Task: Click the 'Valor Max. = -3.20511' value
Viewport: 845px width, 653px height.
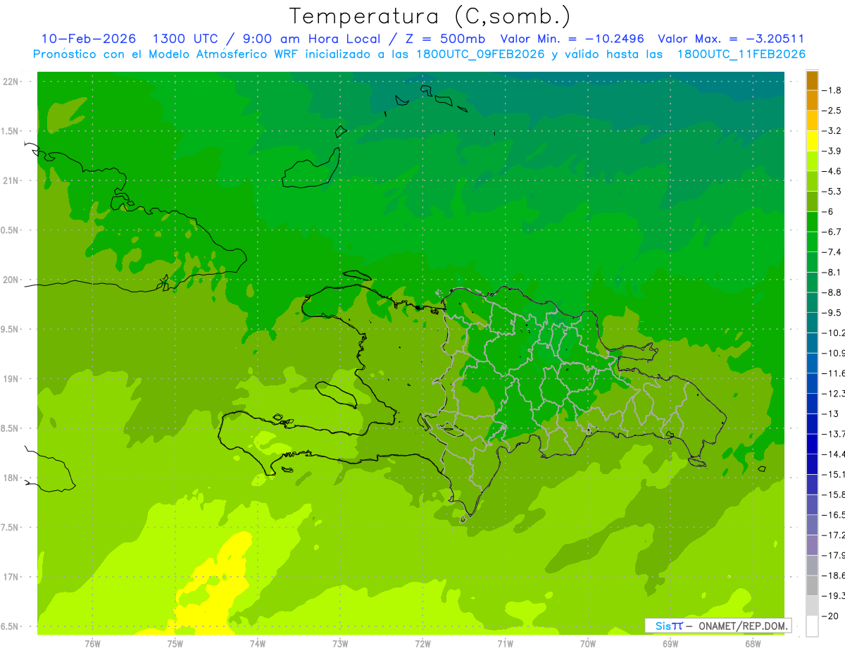Action: pyautogui.click(x=731, y=39)
